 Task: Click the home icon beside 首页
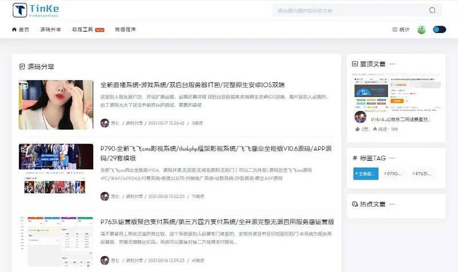point(14,30)
